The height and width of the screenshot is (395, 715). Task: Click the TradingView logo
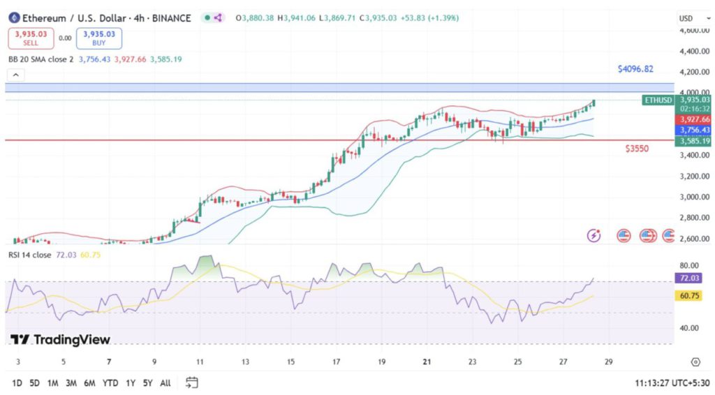pyautogui.click(x=60, y=340)
